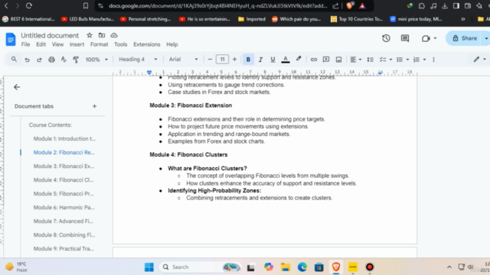Show more toolbar options
Viewport: 490px width, 275px height.
433,60
